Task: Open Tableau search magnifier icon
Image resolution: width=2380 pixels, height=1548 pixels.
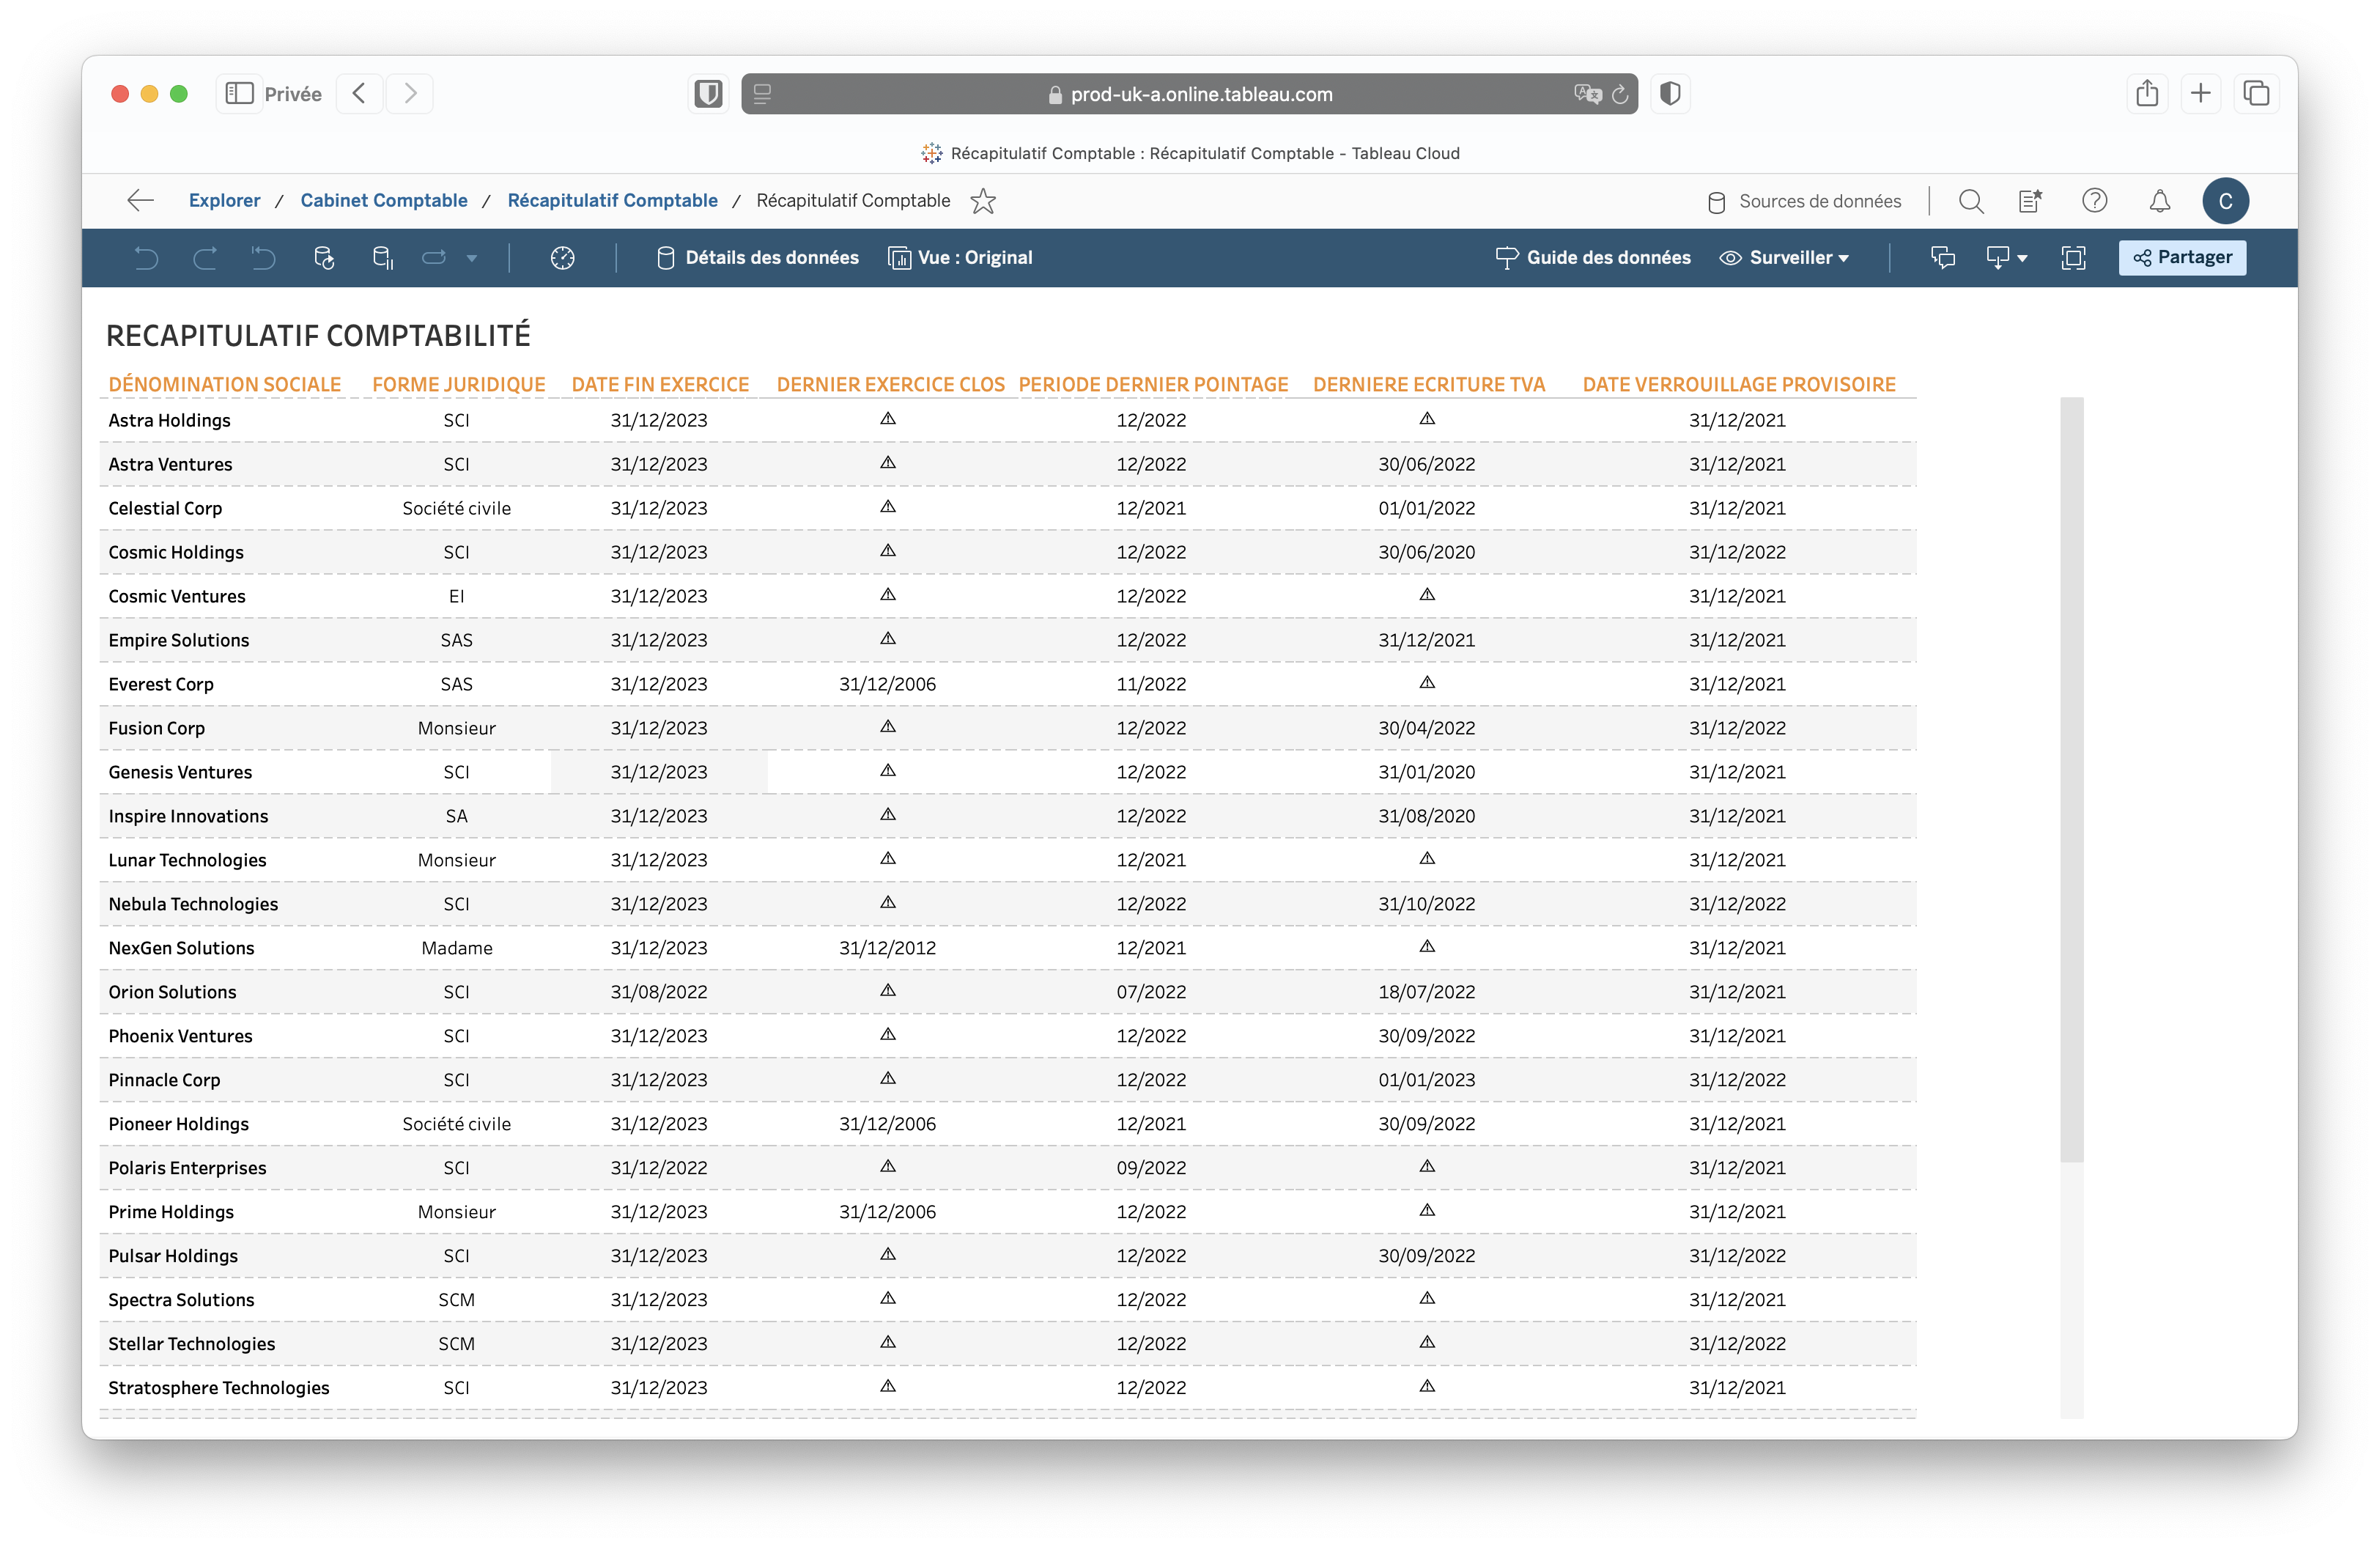Action: click(1971, 201)
